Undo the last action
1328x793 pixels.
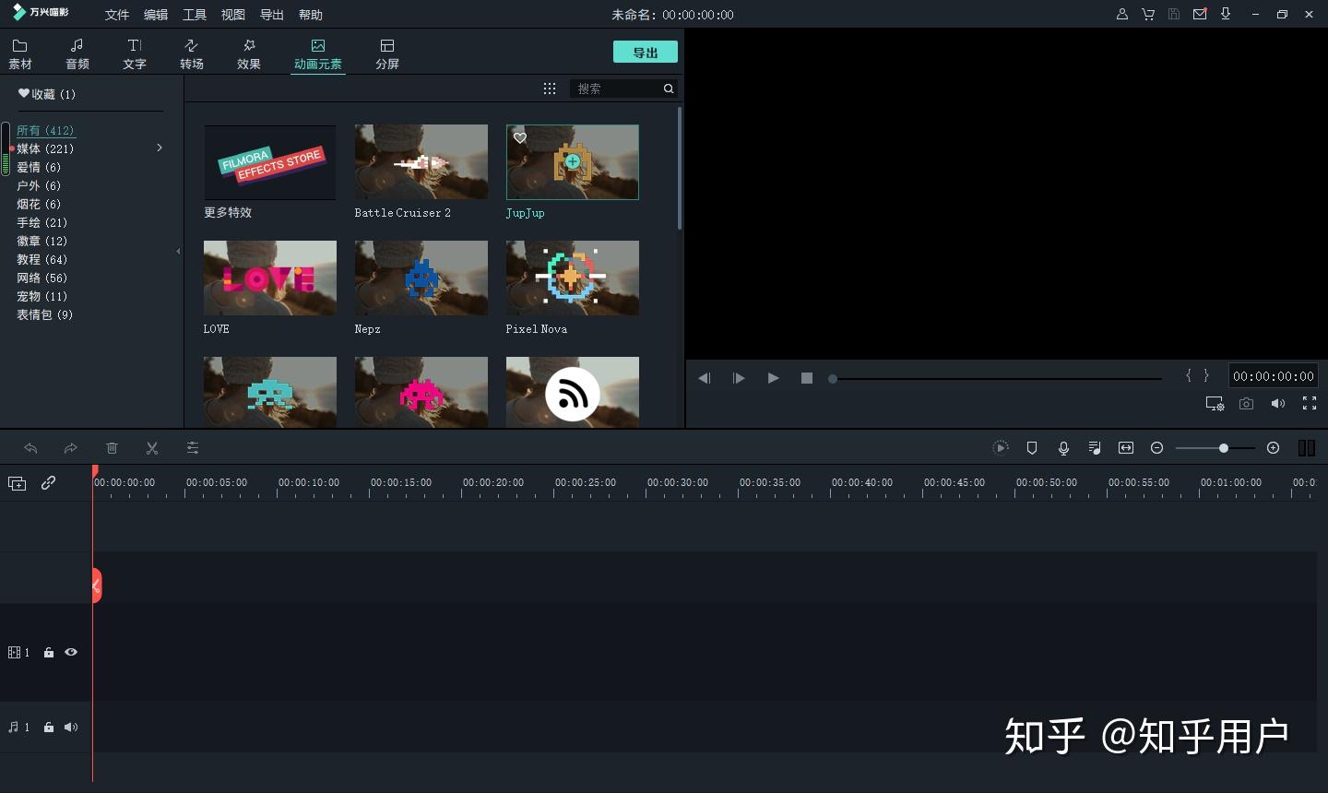pos(30,448)
